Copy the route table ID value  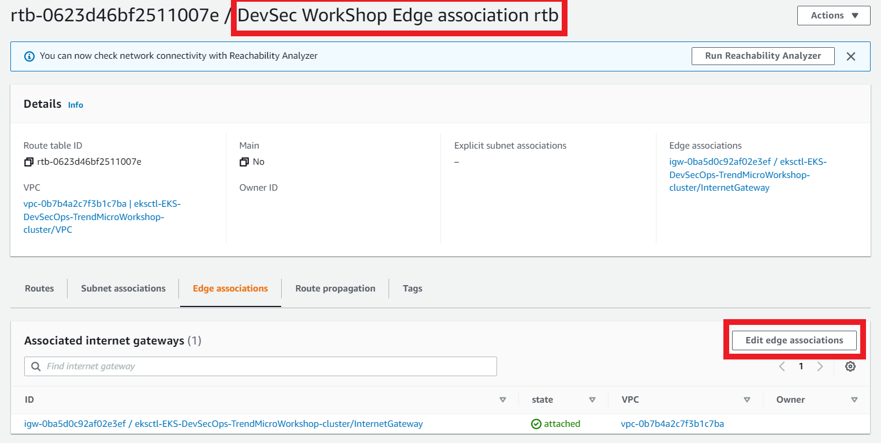[29, 162]
